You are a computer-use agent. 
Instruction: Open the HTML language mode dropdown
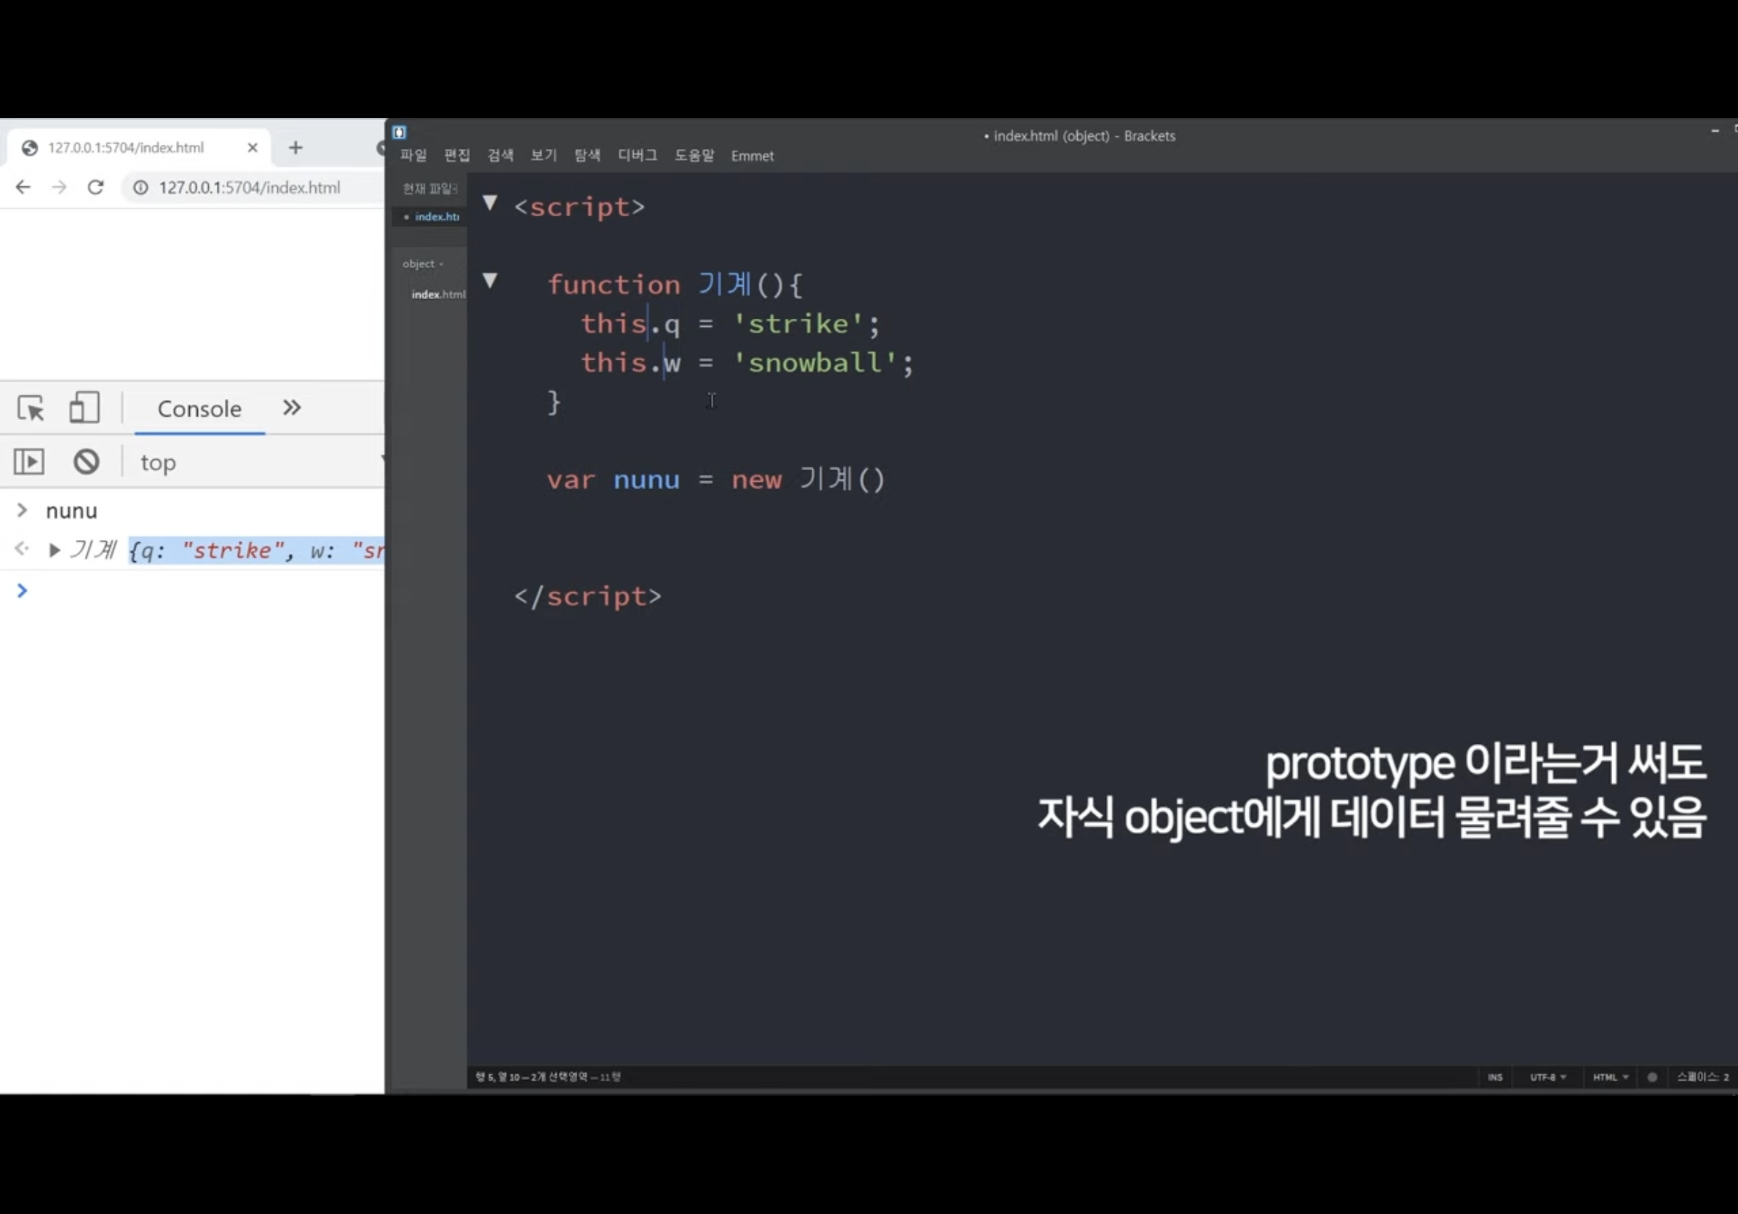tap(1610, 1077)
